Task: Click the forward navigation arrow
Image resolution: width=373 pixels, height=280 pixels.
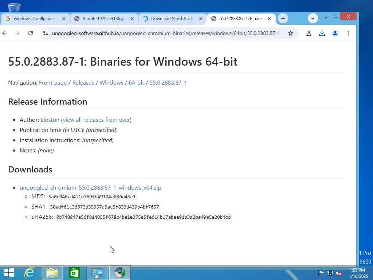Action: pos(17,33)
